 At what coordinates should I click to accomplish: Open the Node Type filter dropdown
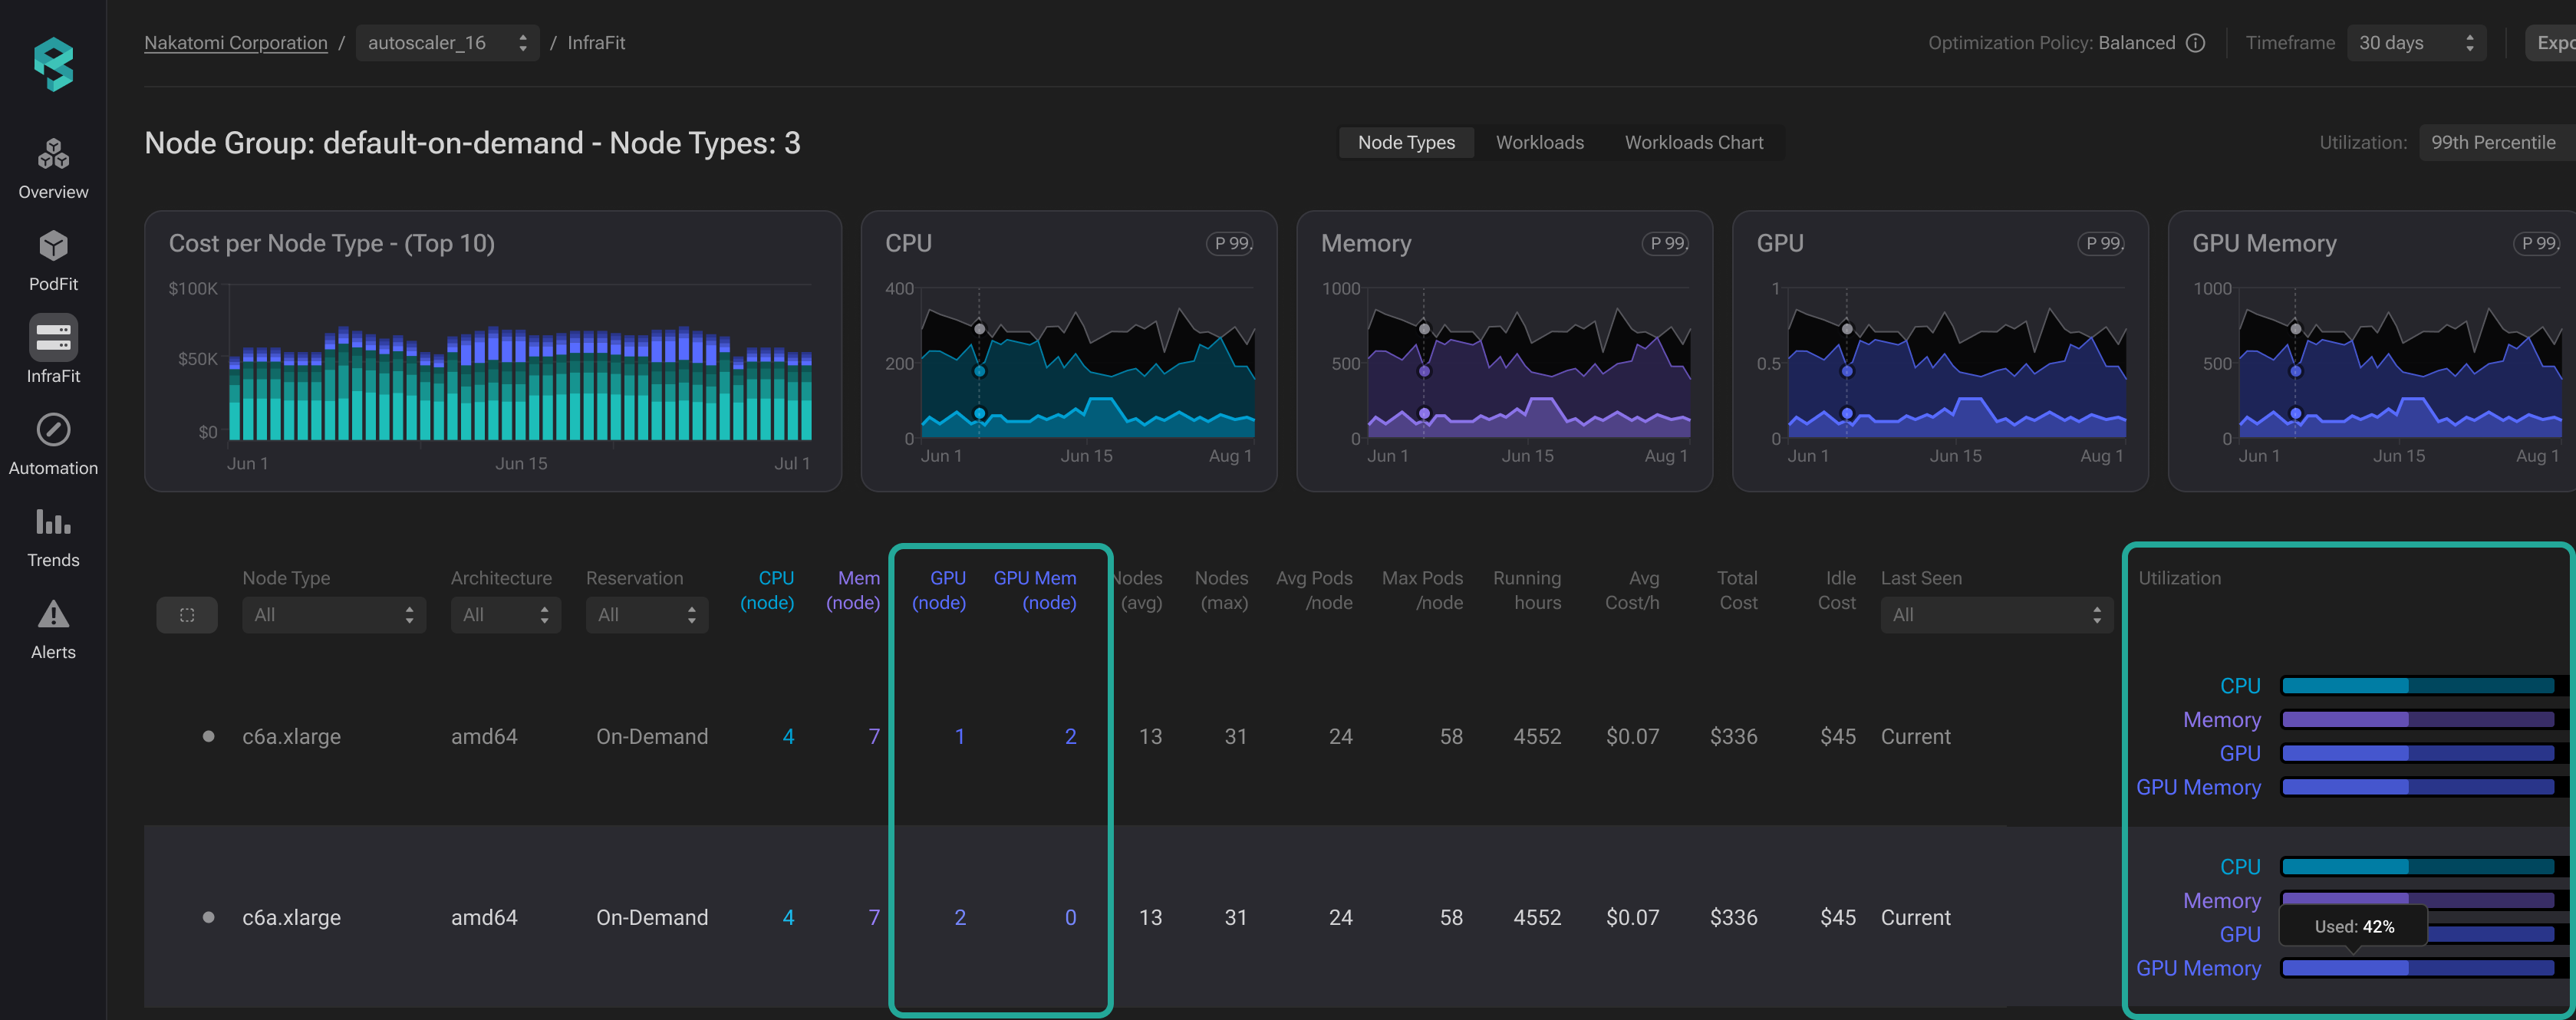(334, 615)
